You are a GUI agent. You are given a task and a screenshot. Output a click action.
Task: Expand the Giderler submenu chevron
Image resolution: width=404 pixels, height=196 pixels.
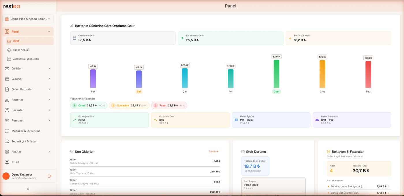tap(49, 79)
